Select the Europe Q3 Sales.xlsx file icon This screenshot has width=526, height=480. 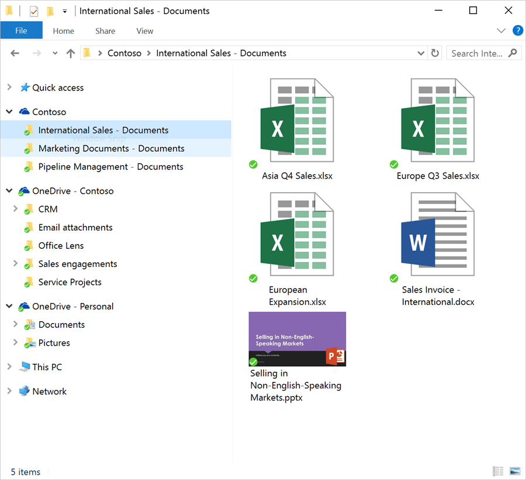tap(437, 120)
